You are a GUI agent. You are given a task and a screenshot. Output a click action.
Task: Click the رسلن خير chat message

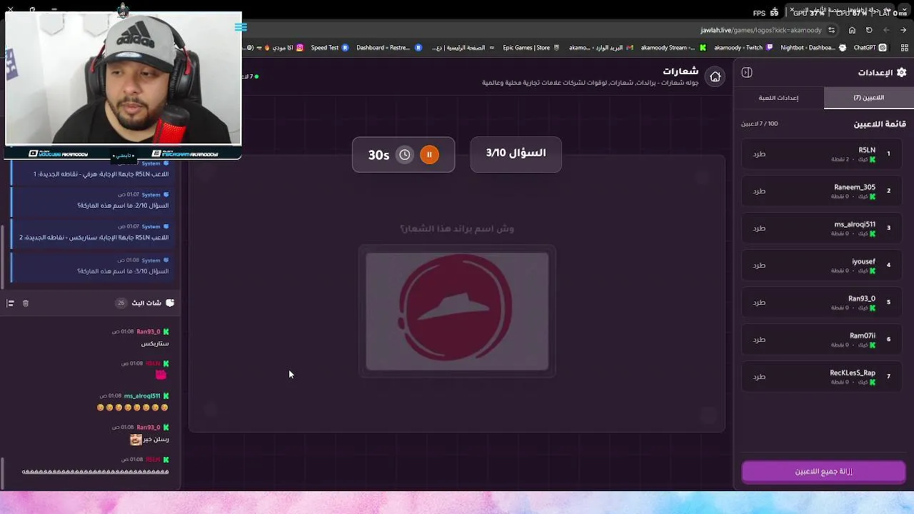point(149,440)
